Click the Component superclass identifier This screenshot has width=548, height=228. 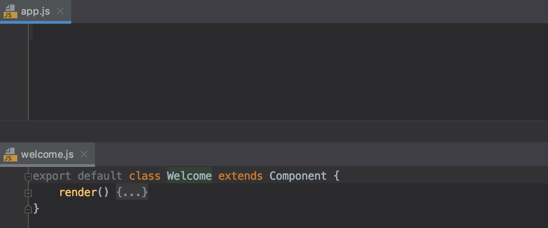pos(298,176)
